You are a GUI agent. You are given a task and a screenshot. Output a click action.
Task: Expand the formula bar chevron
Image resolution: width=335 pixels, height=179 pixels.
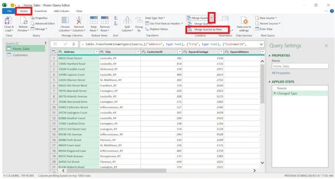261,45
